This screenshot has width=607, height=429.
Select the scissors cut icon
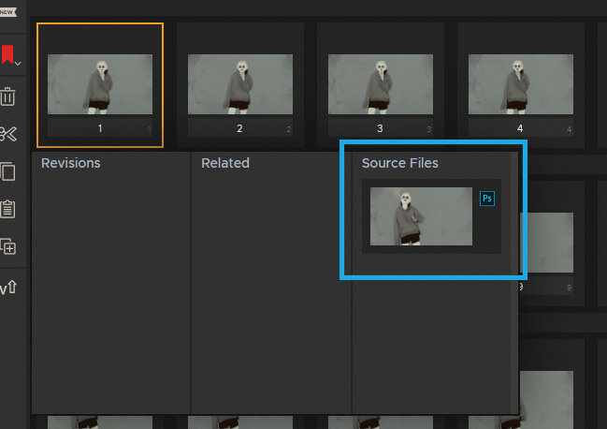(x=8, y=134)
